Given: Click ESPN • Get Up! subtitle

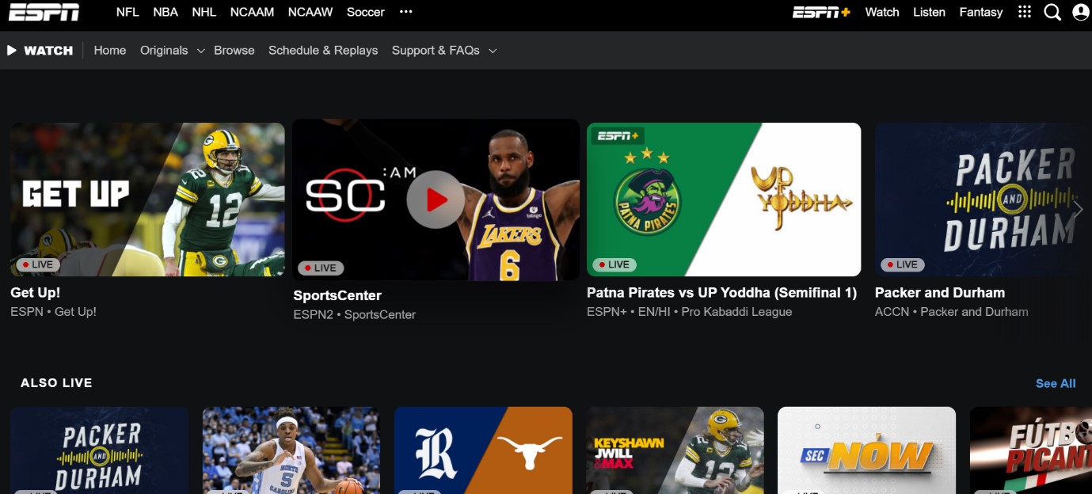Looking at the screenshot, I should (x=53, y=311).
